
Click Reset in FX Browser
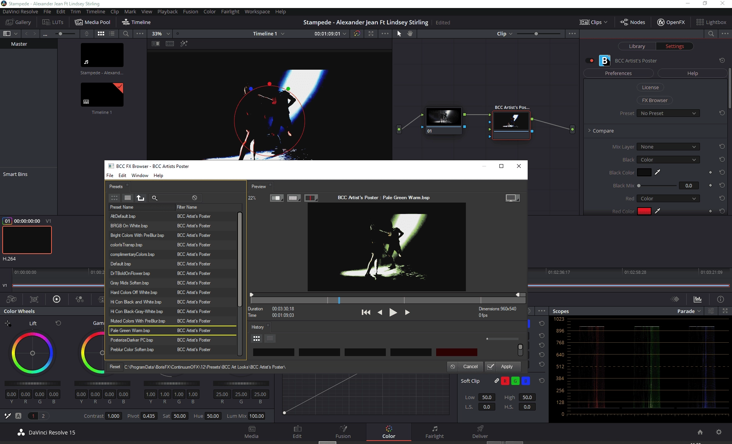pyautogui.click(x=115, y=367)
